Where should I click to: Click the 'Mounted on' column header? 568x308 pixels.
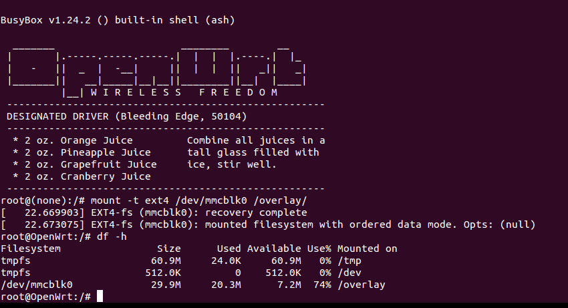tap(368, 249)
